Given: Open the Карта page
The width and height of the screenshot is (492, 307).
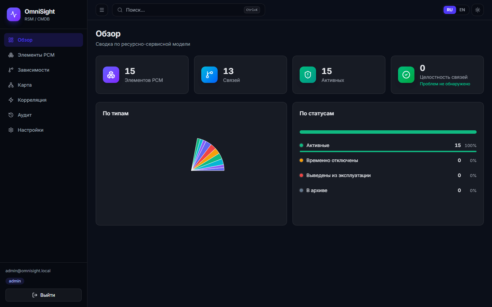Looking at the screenshot, I should coord(43,85).
